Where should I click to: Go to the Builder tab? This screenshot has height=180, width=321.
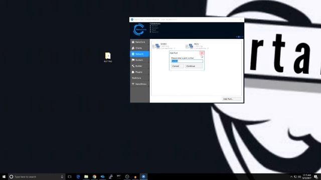[139, 66]
